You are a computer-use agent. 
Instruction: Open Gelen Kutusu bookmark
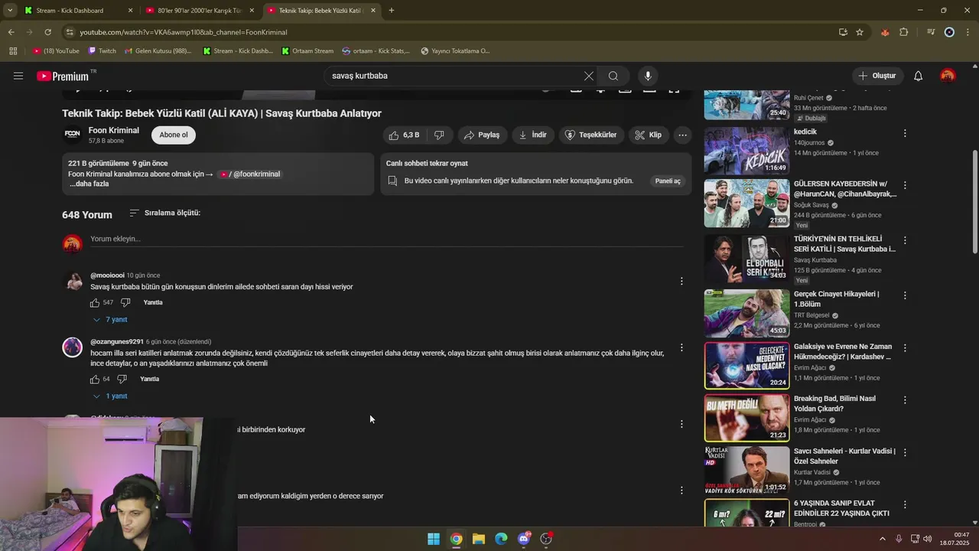point(158,51)
